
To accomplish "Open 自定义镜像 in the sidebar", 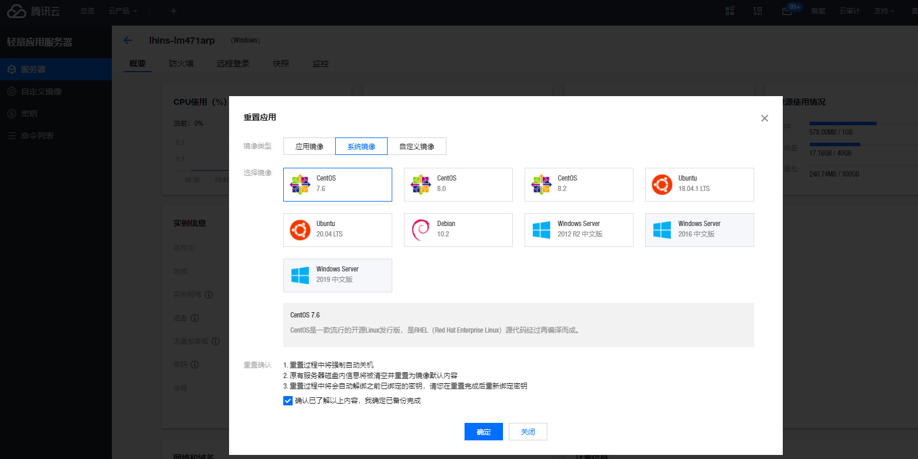I will [56, 91].
